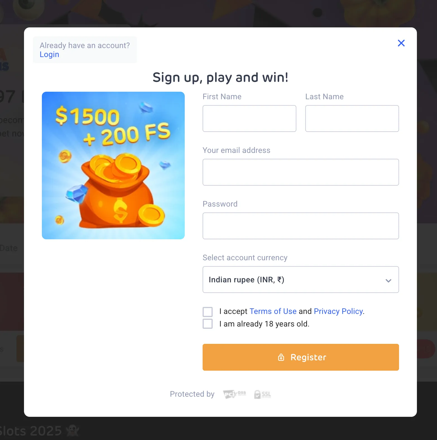Open the Privacy Policy link

338,311
